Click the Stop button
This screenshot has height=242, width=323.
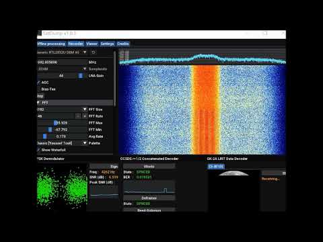coord(40,96)
